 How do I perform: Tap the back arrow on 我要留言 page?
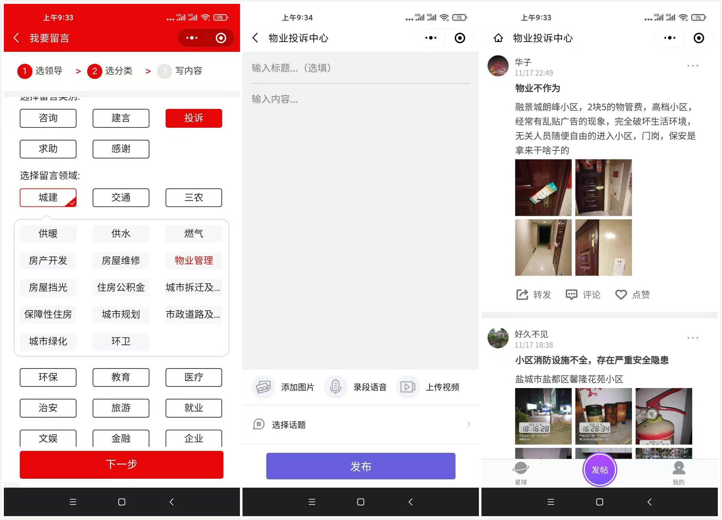(x=16, y=37)
